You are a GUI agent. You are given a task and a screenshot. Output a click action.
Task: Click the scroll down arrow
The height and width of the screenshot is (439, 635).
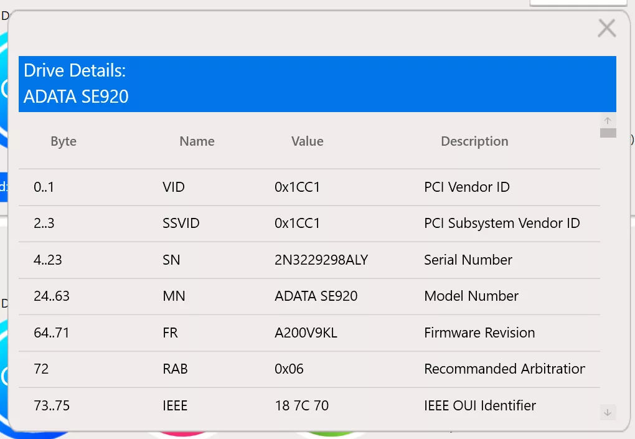point(608,413)
